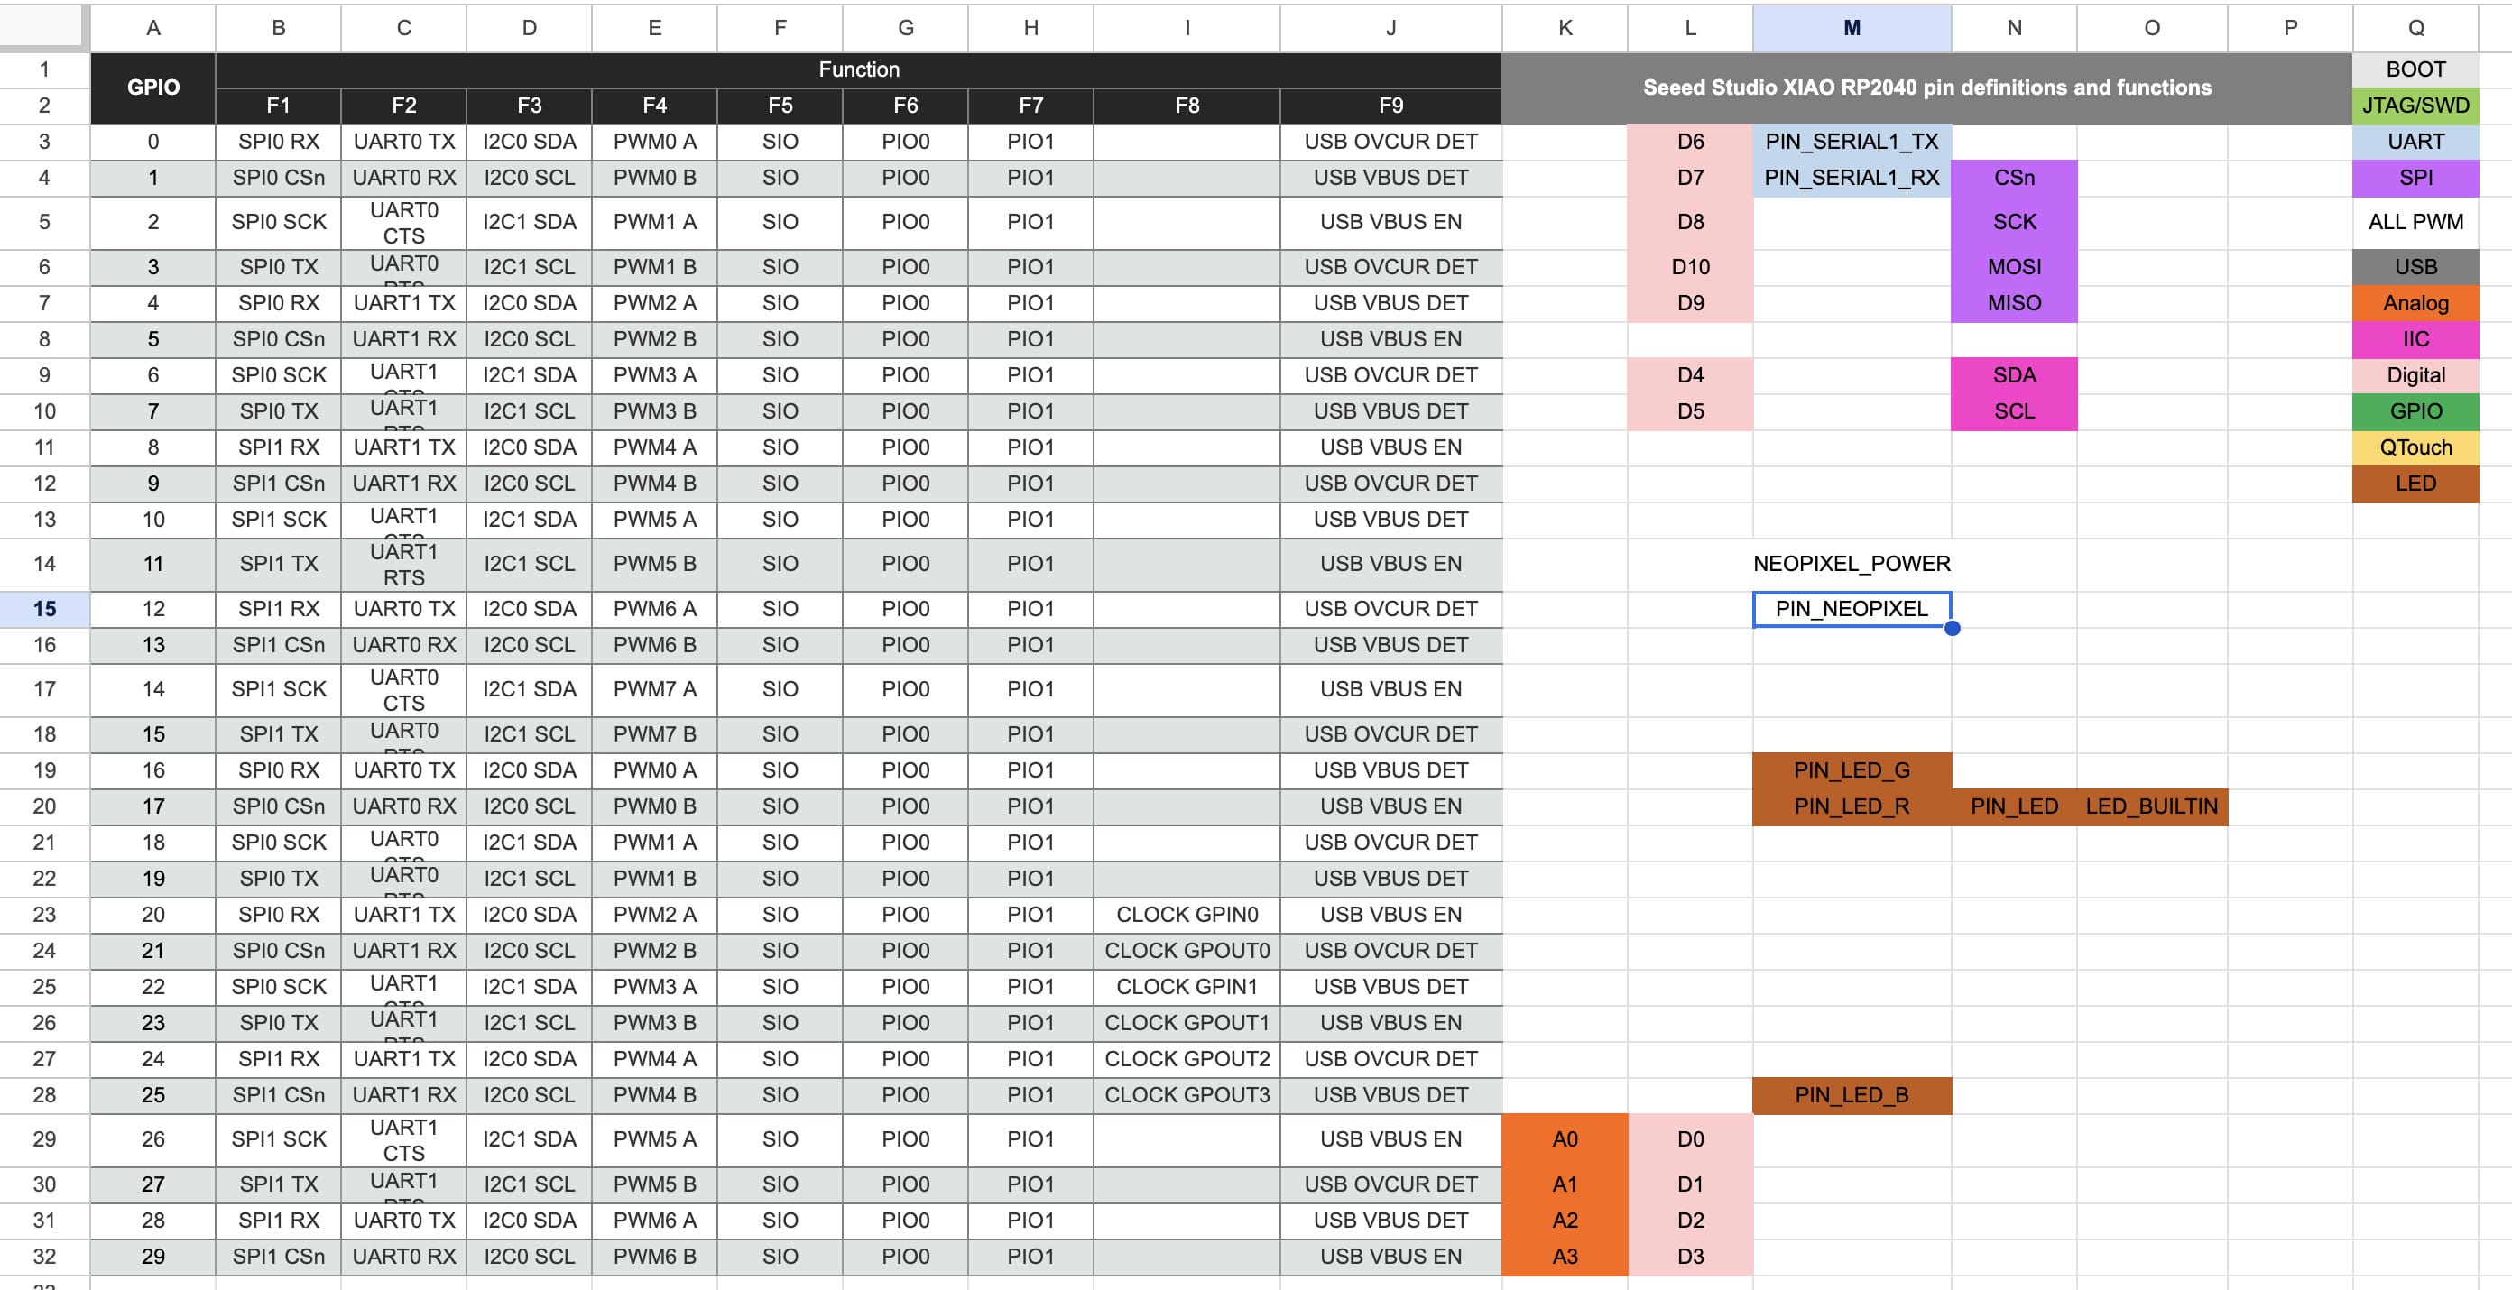This screenshot has height=1290, width=2512.
Task: Click the D10 pin cell
Action: (x=1690, y=267)
